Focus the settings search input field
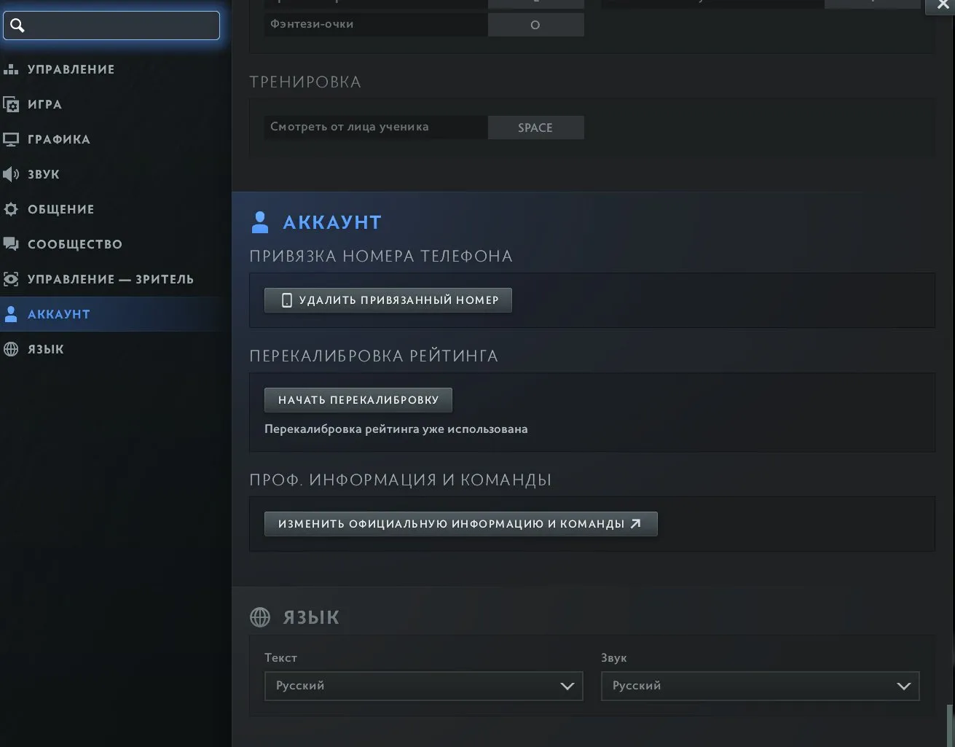The width and height of the screenshot is (955, 747). (x=111, y=26)
